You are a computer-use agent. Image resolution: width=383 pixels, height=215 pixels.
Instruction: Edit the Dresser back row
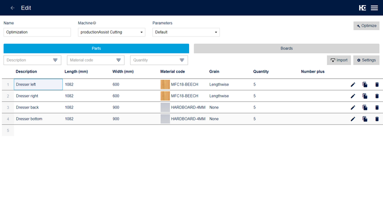pyautogui.click(x=353, y=107)
